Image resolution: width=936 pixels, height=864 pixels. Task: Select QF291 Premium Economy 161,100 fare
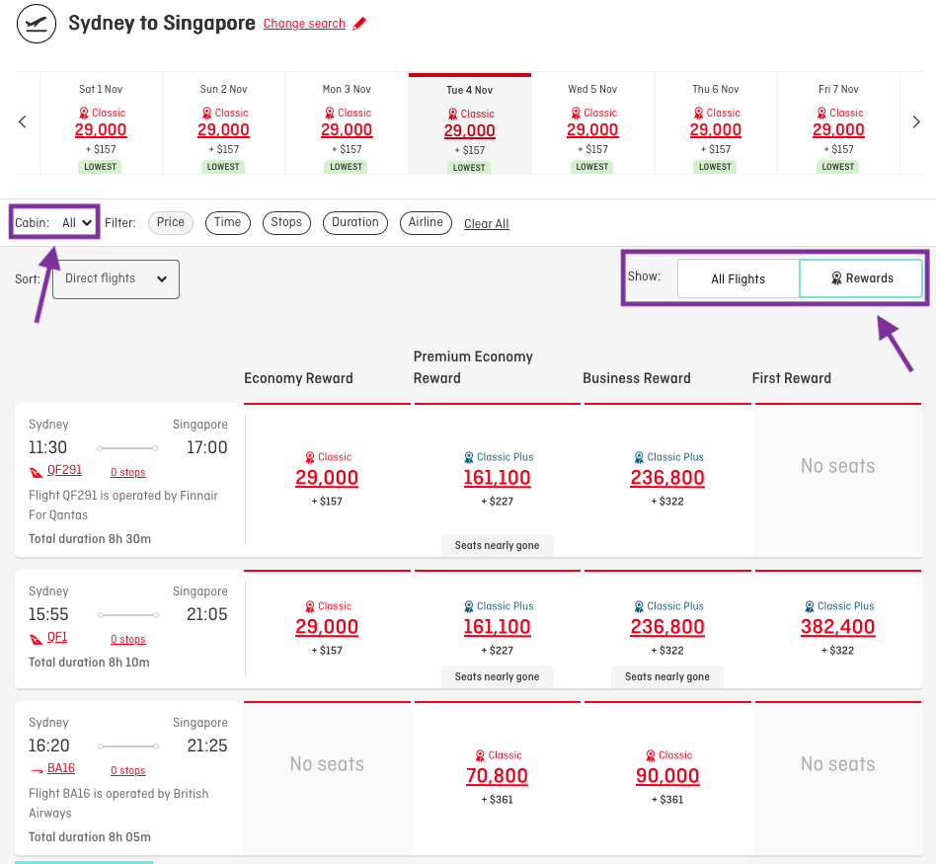pyautogui.click(x=498, y=478)
